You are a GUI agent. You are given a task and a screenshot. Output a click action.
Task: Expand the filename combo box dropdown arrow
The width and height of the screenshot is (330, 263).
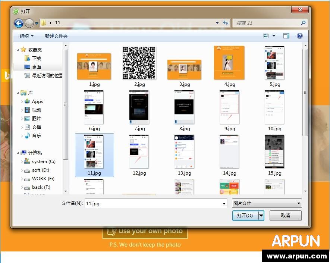[x=224, y=204]
